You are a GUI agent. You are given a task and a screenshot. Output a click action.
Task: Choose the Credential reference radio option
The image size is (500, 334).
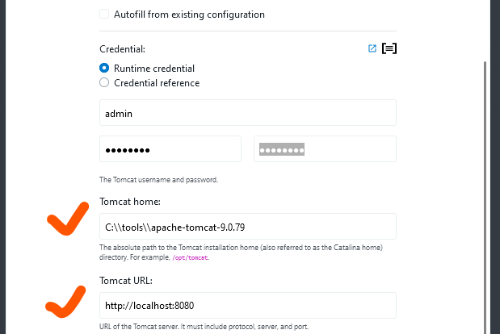coord(104,83)
